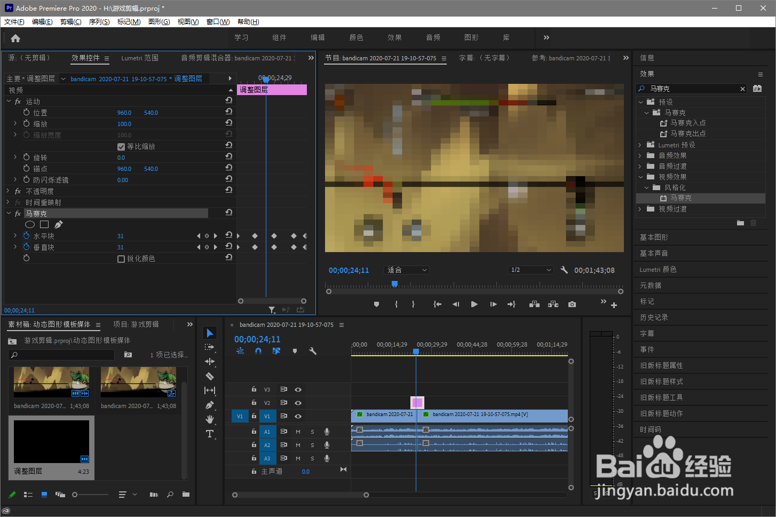Switch project panel to list view
The height and width of the screenshot is (517, 776).
[x=28, y=495]
